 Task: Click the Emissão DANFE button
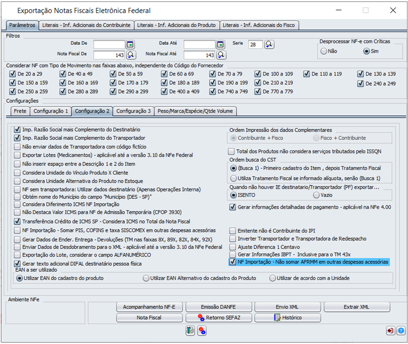(x=219, y=307)
